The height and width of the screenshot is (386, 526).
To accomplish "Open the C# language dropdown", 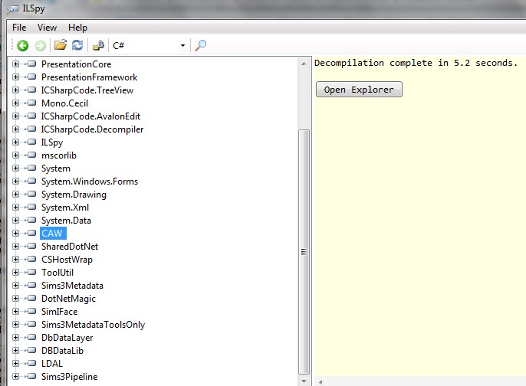I will pyautogui.click(x=149, y=45).
